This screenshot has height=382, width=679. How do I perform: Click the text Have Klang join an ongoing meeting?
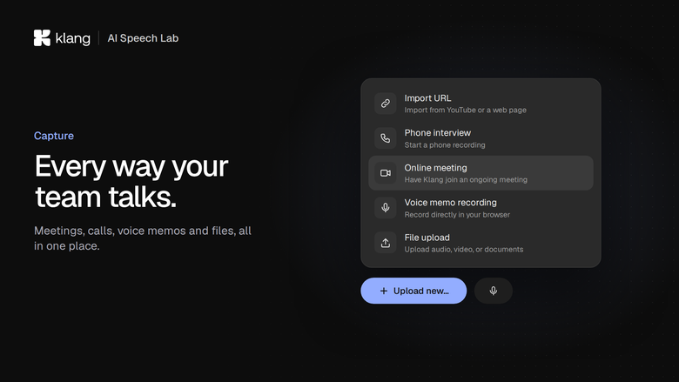tap(466, 179)
